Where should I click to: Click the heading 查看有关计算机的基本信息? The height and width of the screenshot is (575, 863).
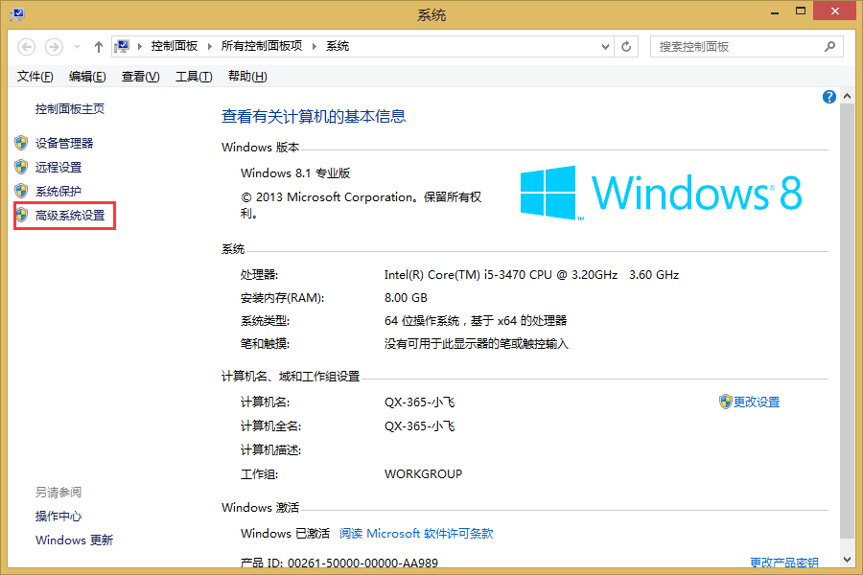pyautogui.click(x=314, y=116)
